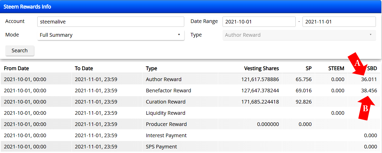Screen dimensions: 382x153
Task: Select the Producer Reward type cell
Action: point(180,124)
